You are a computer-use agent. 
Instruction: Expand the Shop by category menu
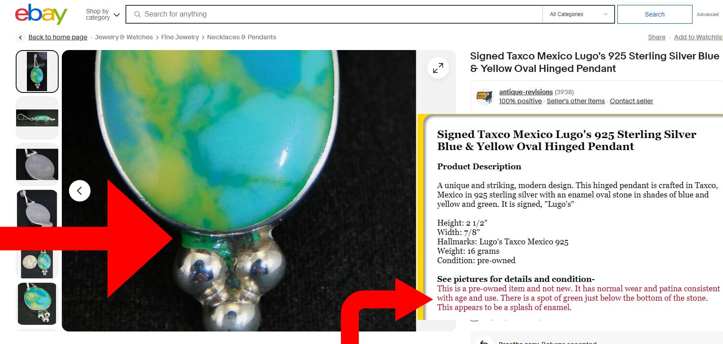pos(103,14)
